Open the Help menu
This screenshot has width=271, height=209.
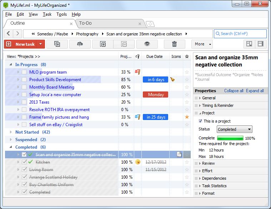point(76,14)
